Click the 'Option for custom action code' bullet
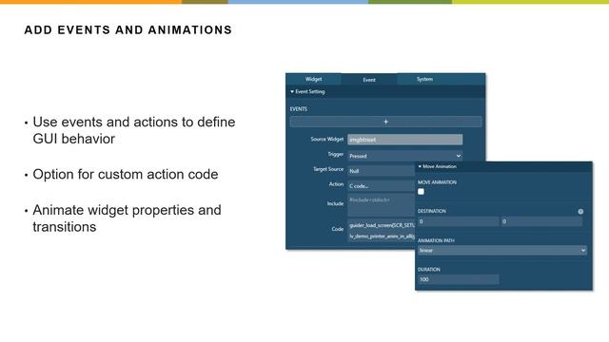Screen dimensions: 609x342 [125, 175]
